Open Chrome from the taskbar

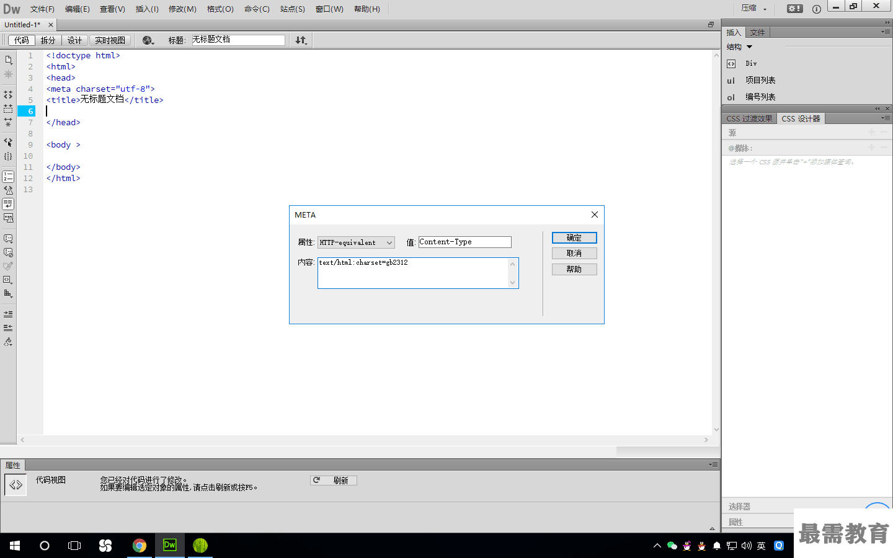[140, 546]
